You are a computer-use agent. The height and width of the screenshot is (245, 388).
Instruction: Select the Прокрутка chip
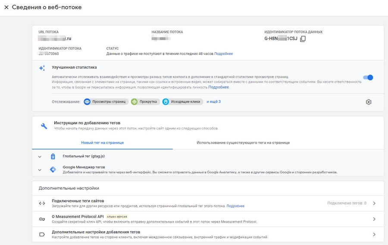145,102
